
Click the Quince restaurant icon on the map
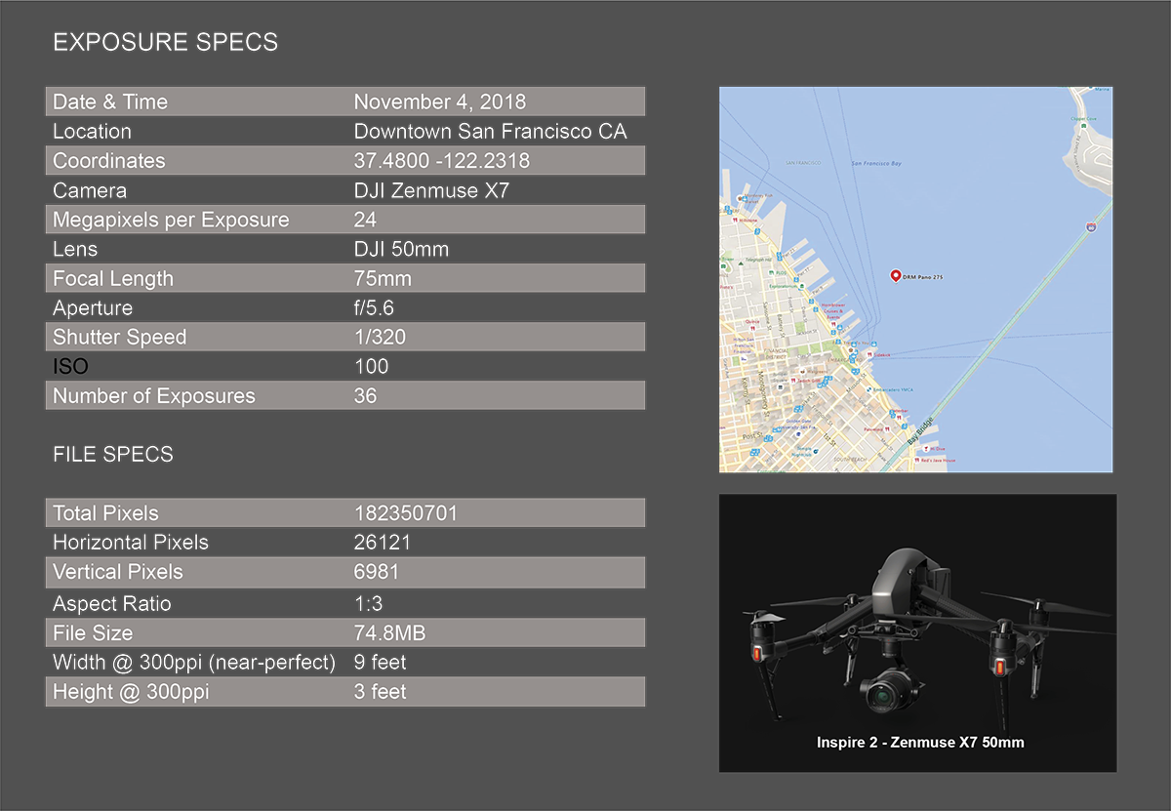[751, 326]
